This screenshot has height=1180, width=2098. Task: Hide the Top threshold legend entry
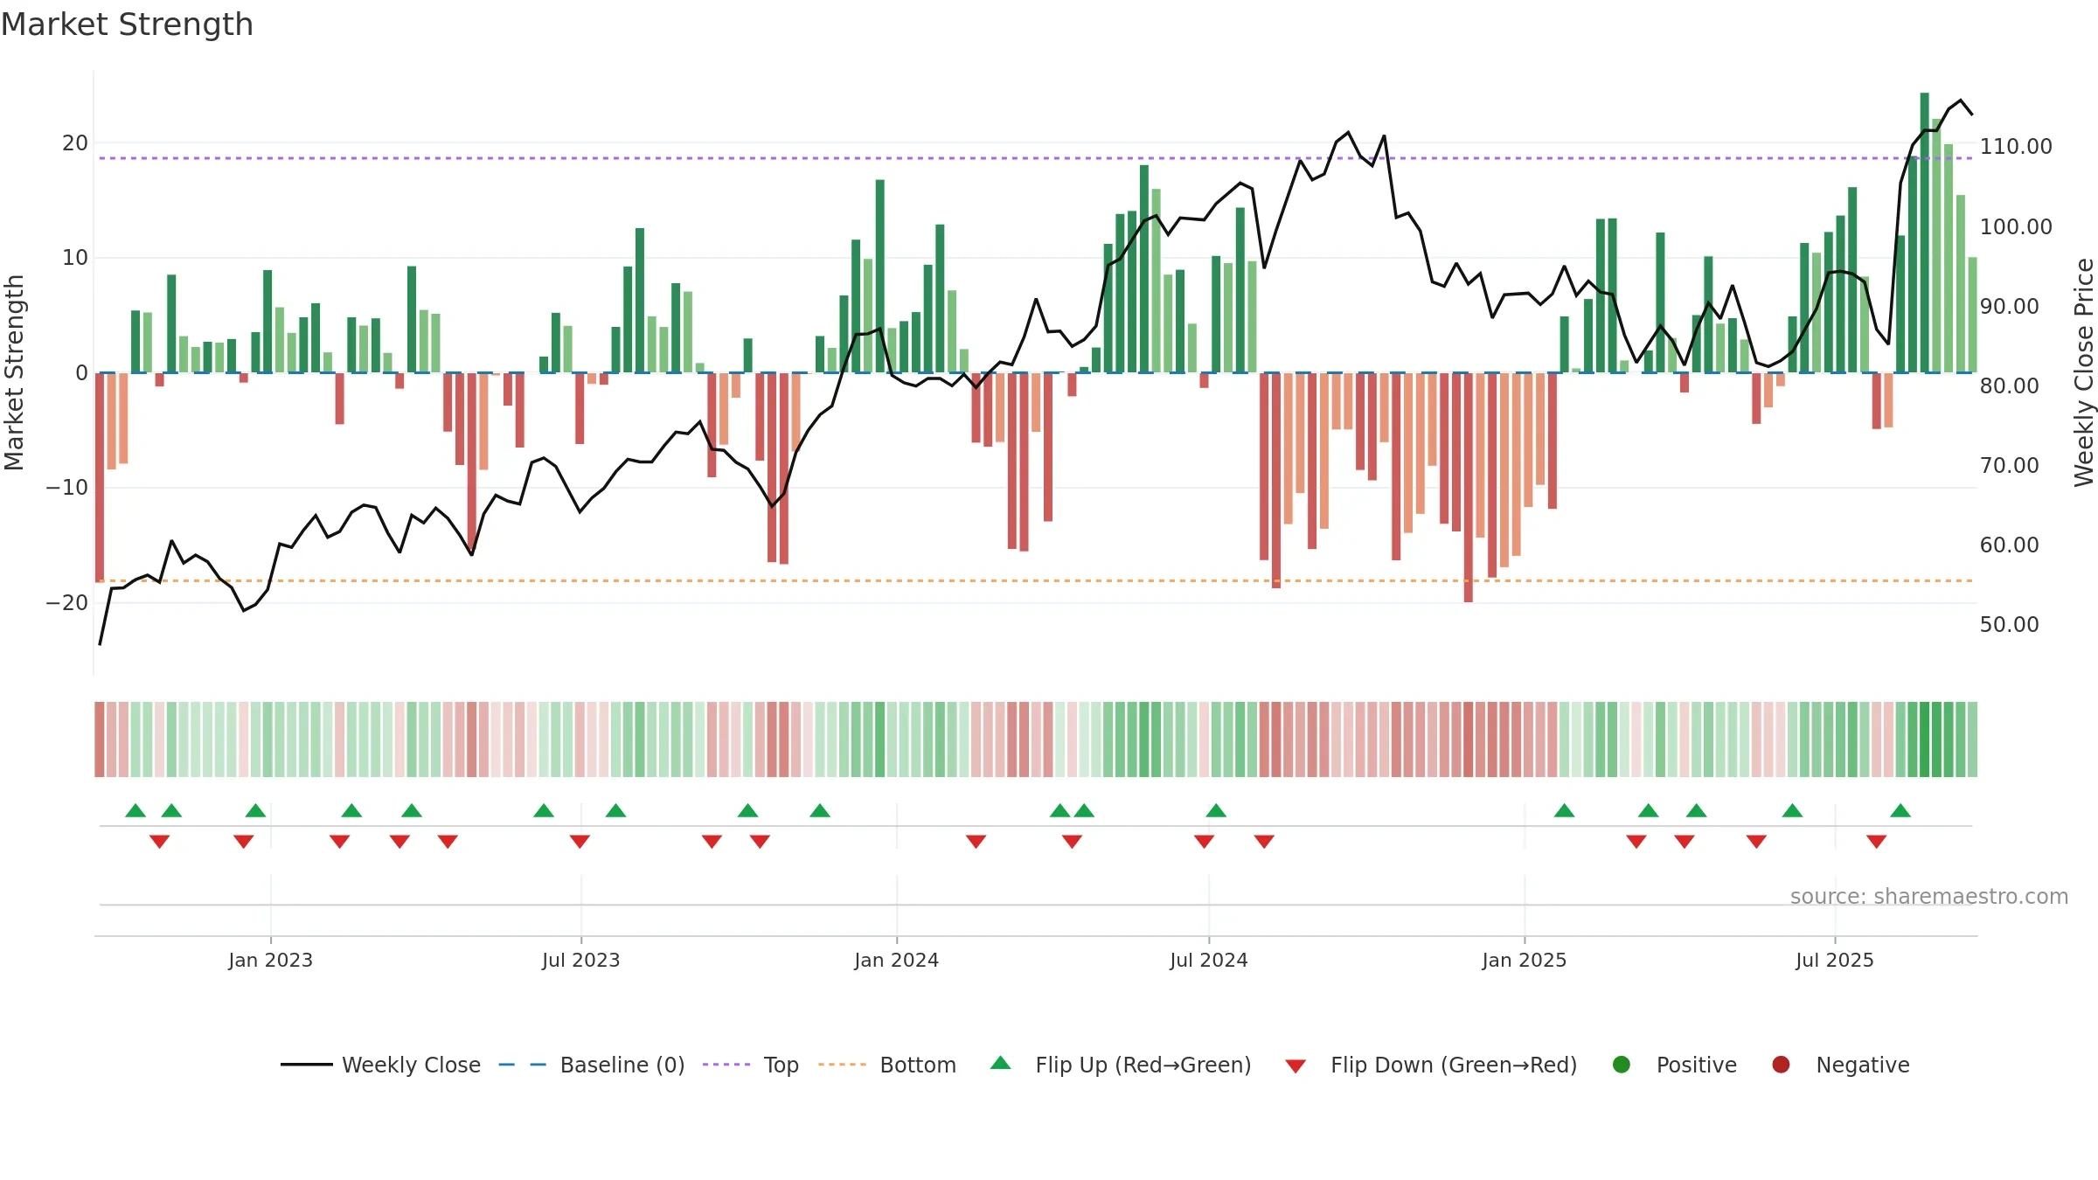[751, 1065]
